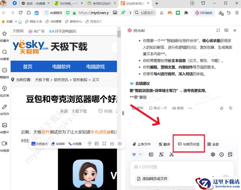Screen dimensions: 241x190
Task: Click the 天极网 link on page header
Action: pos(18,31)
